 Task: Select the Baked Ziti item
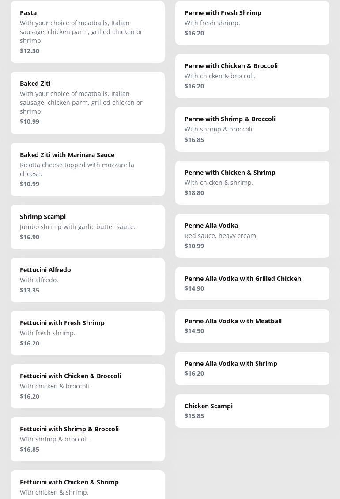point(87,102)
